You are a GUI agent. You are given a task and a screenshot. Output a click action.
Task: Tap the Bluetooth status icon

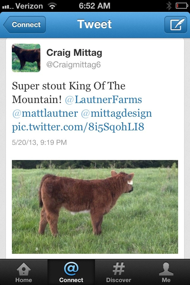click(169, 6)
